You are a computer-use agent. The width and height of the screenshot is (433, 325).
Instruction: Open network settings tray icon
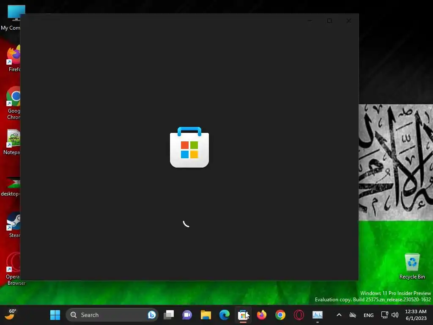[384, 315]
